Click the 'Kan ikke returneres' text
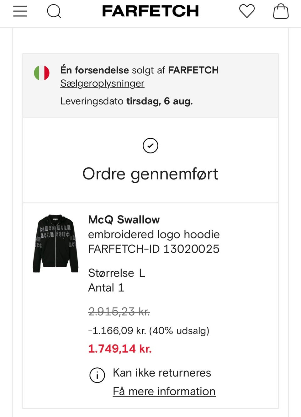The width and height of the screenshot is (301, 417). click(162, 373)
